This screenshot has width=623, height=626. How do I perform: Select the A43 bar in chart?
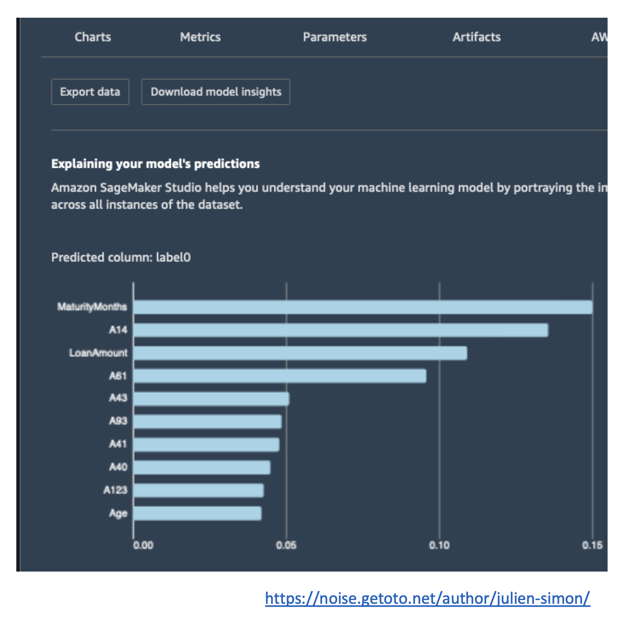point(211,399)
